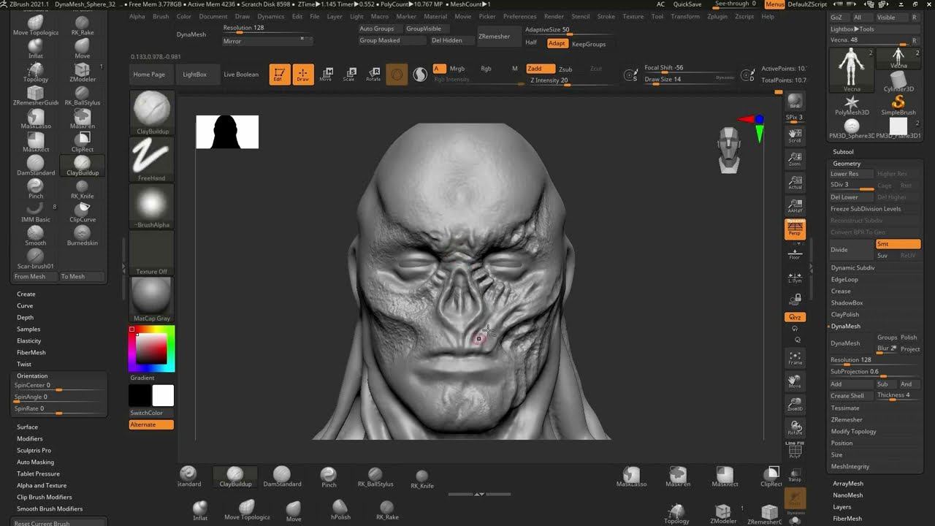This screenshot has width=935, height=526.
Task: Choose the Smooth brush in left palette
Action: tap(36, 235)
